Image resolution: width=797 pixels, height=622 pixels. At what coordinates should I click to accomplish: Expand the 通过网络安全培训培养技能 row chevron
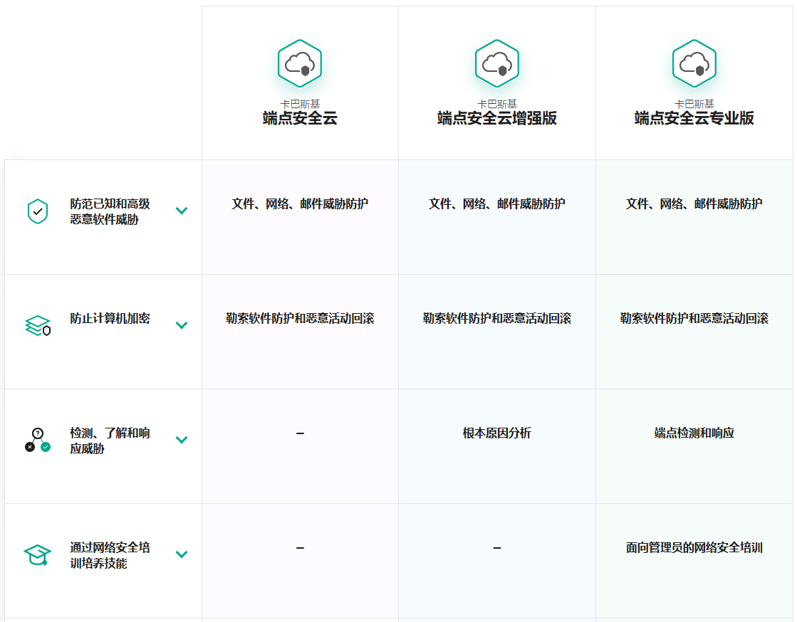(x=182, y=554)
